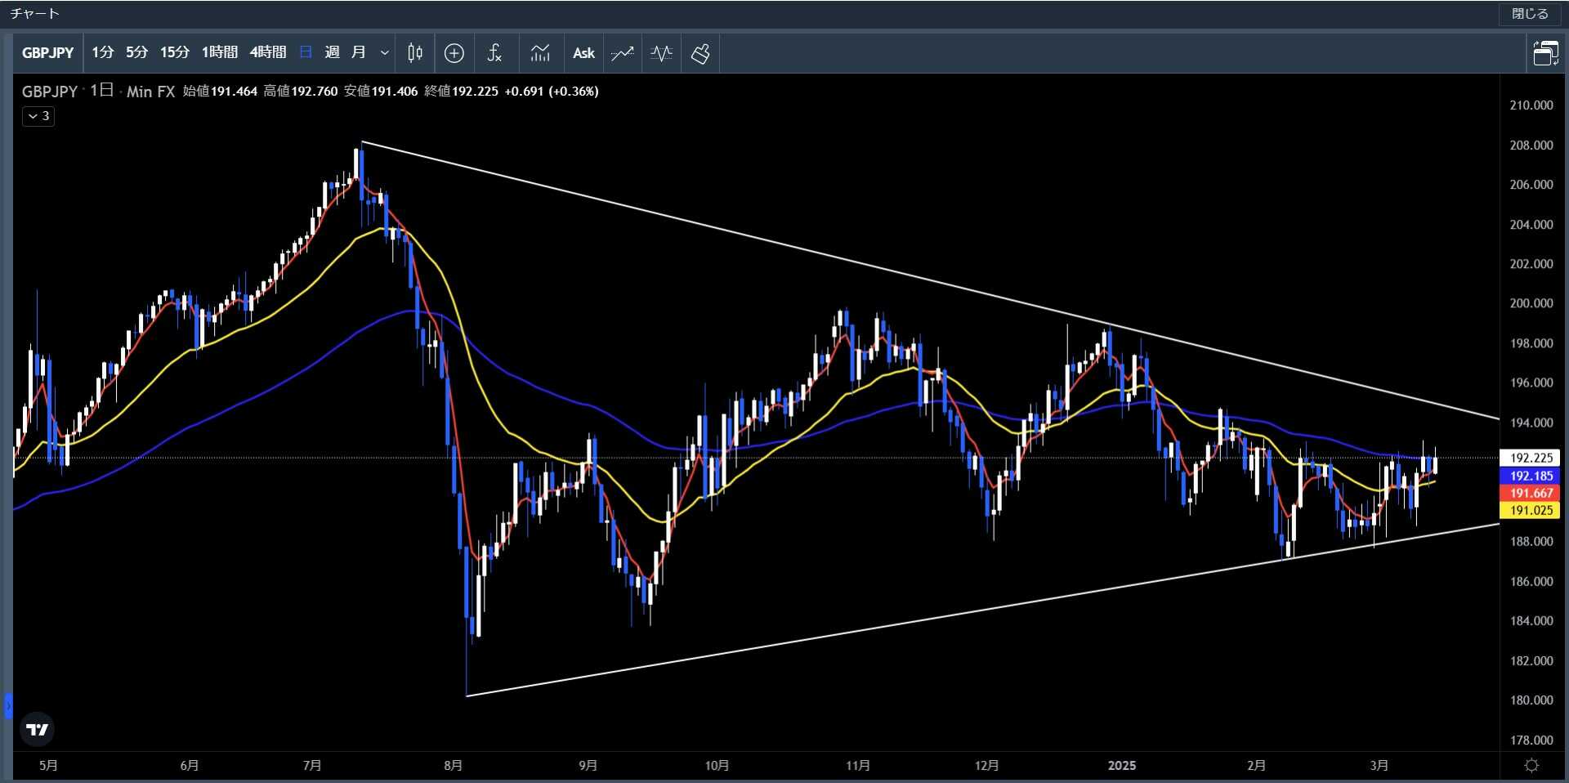
Task: Click the 2025 label on time axis
Action: tap(1121, 766)
